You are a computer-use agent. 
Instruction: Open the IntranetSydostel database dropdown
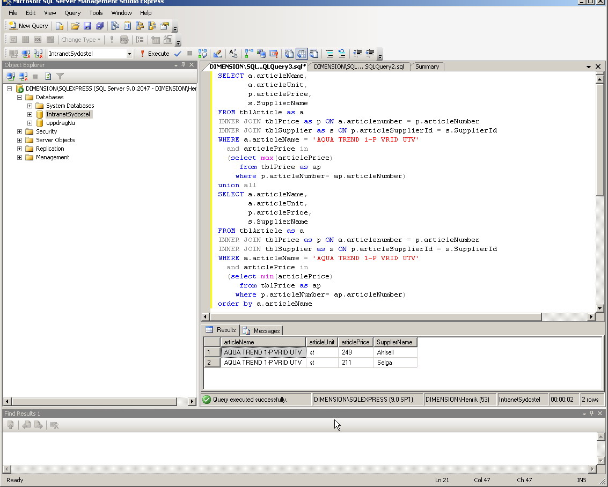tap(129, 54)
